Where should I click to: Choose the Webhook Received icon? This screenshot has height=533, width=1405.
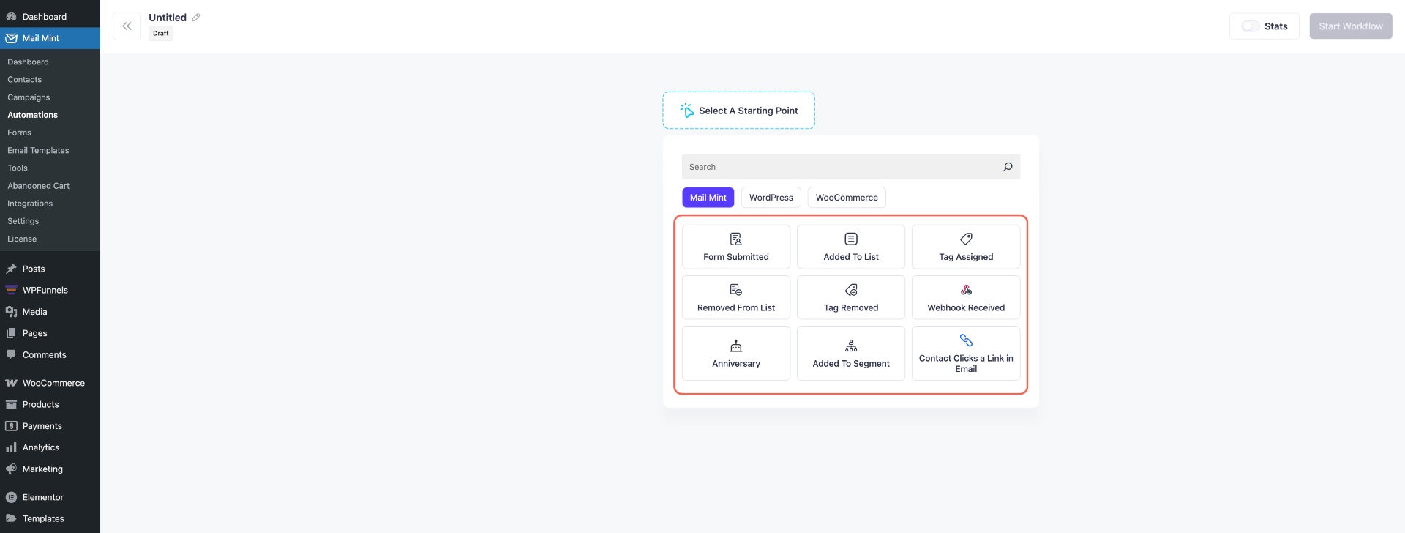point(966,290)
